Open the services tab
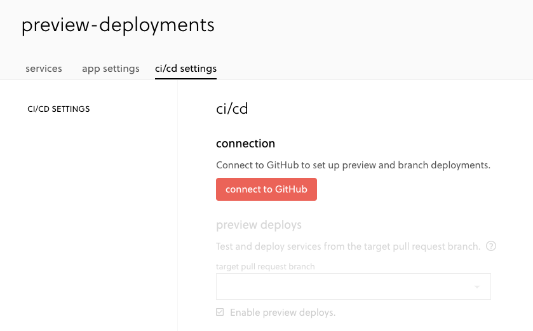Image resolution: width=533 pixels, height=331 pixels. pos(44,69)
